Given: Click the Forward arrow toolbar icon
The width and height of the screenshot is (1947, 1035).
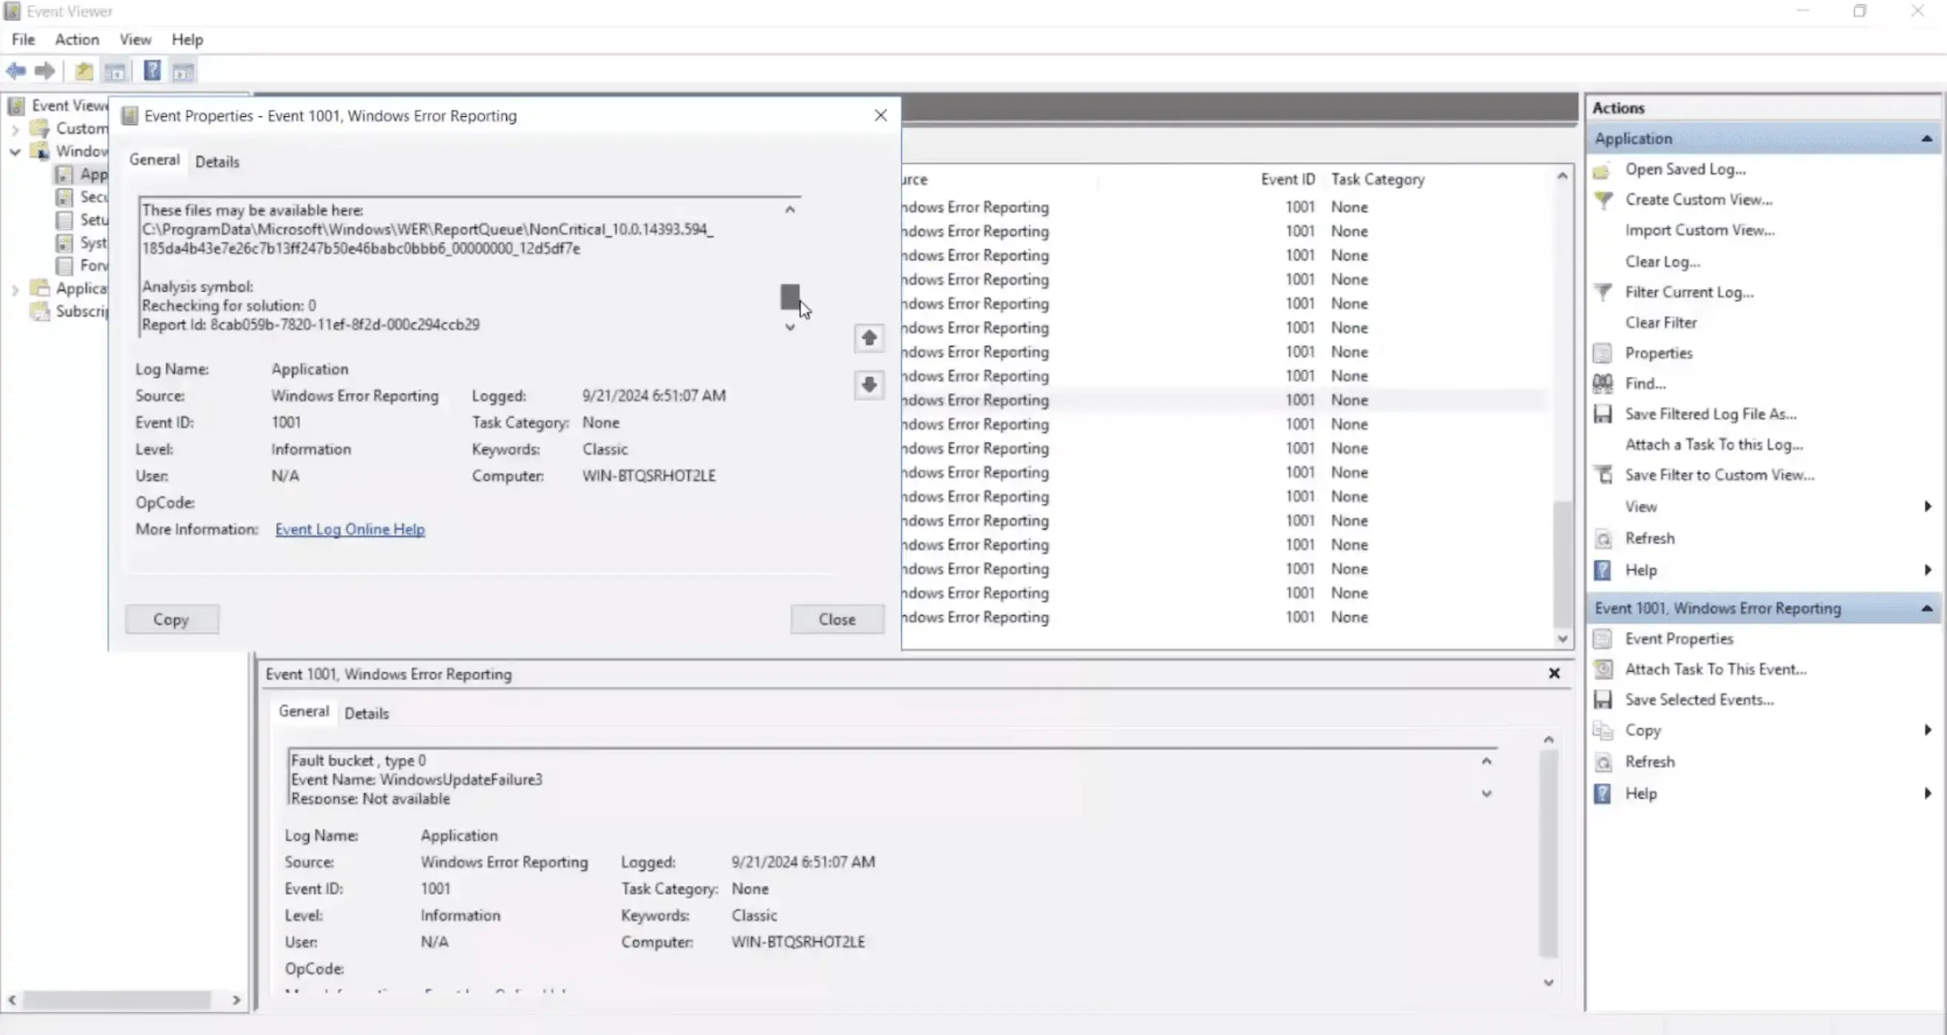Looking at the screenshot, I should point(44,71).
